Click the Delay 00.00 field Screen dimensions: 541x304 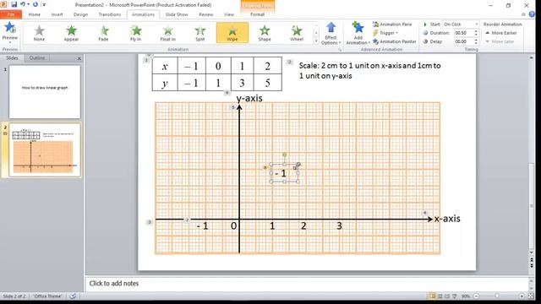click(463, 41)
